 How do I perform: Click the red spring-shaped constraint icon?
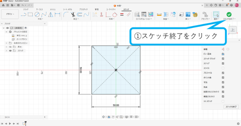point(102,14)
